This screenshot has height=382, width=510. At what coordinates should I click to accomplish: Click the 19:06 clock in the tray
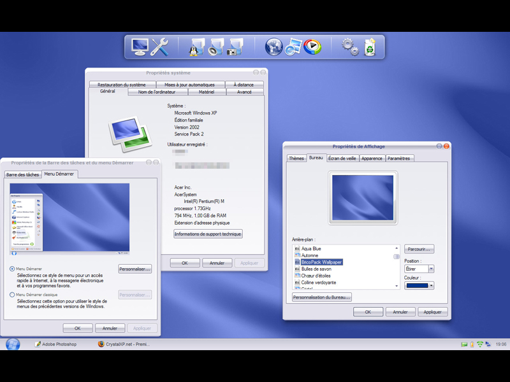[x=501, y=344]
